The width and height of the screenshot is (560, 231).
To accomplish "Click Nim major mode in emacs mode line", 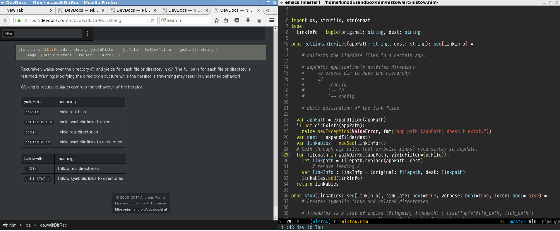I will click(532, 222).
